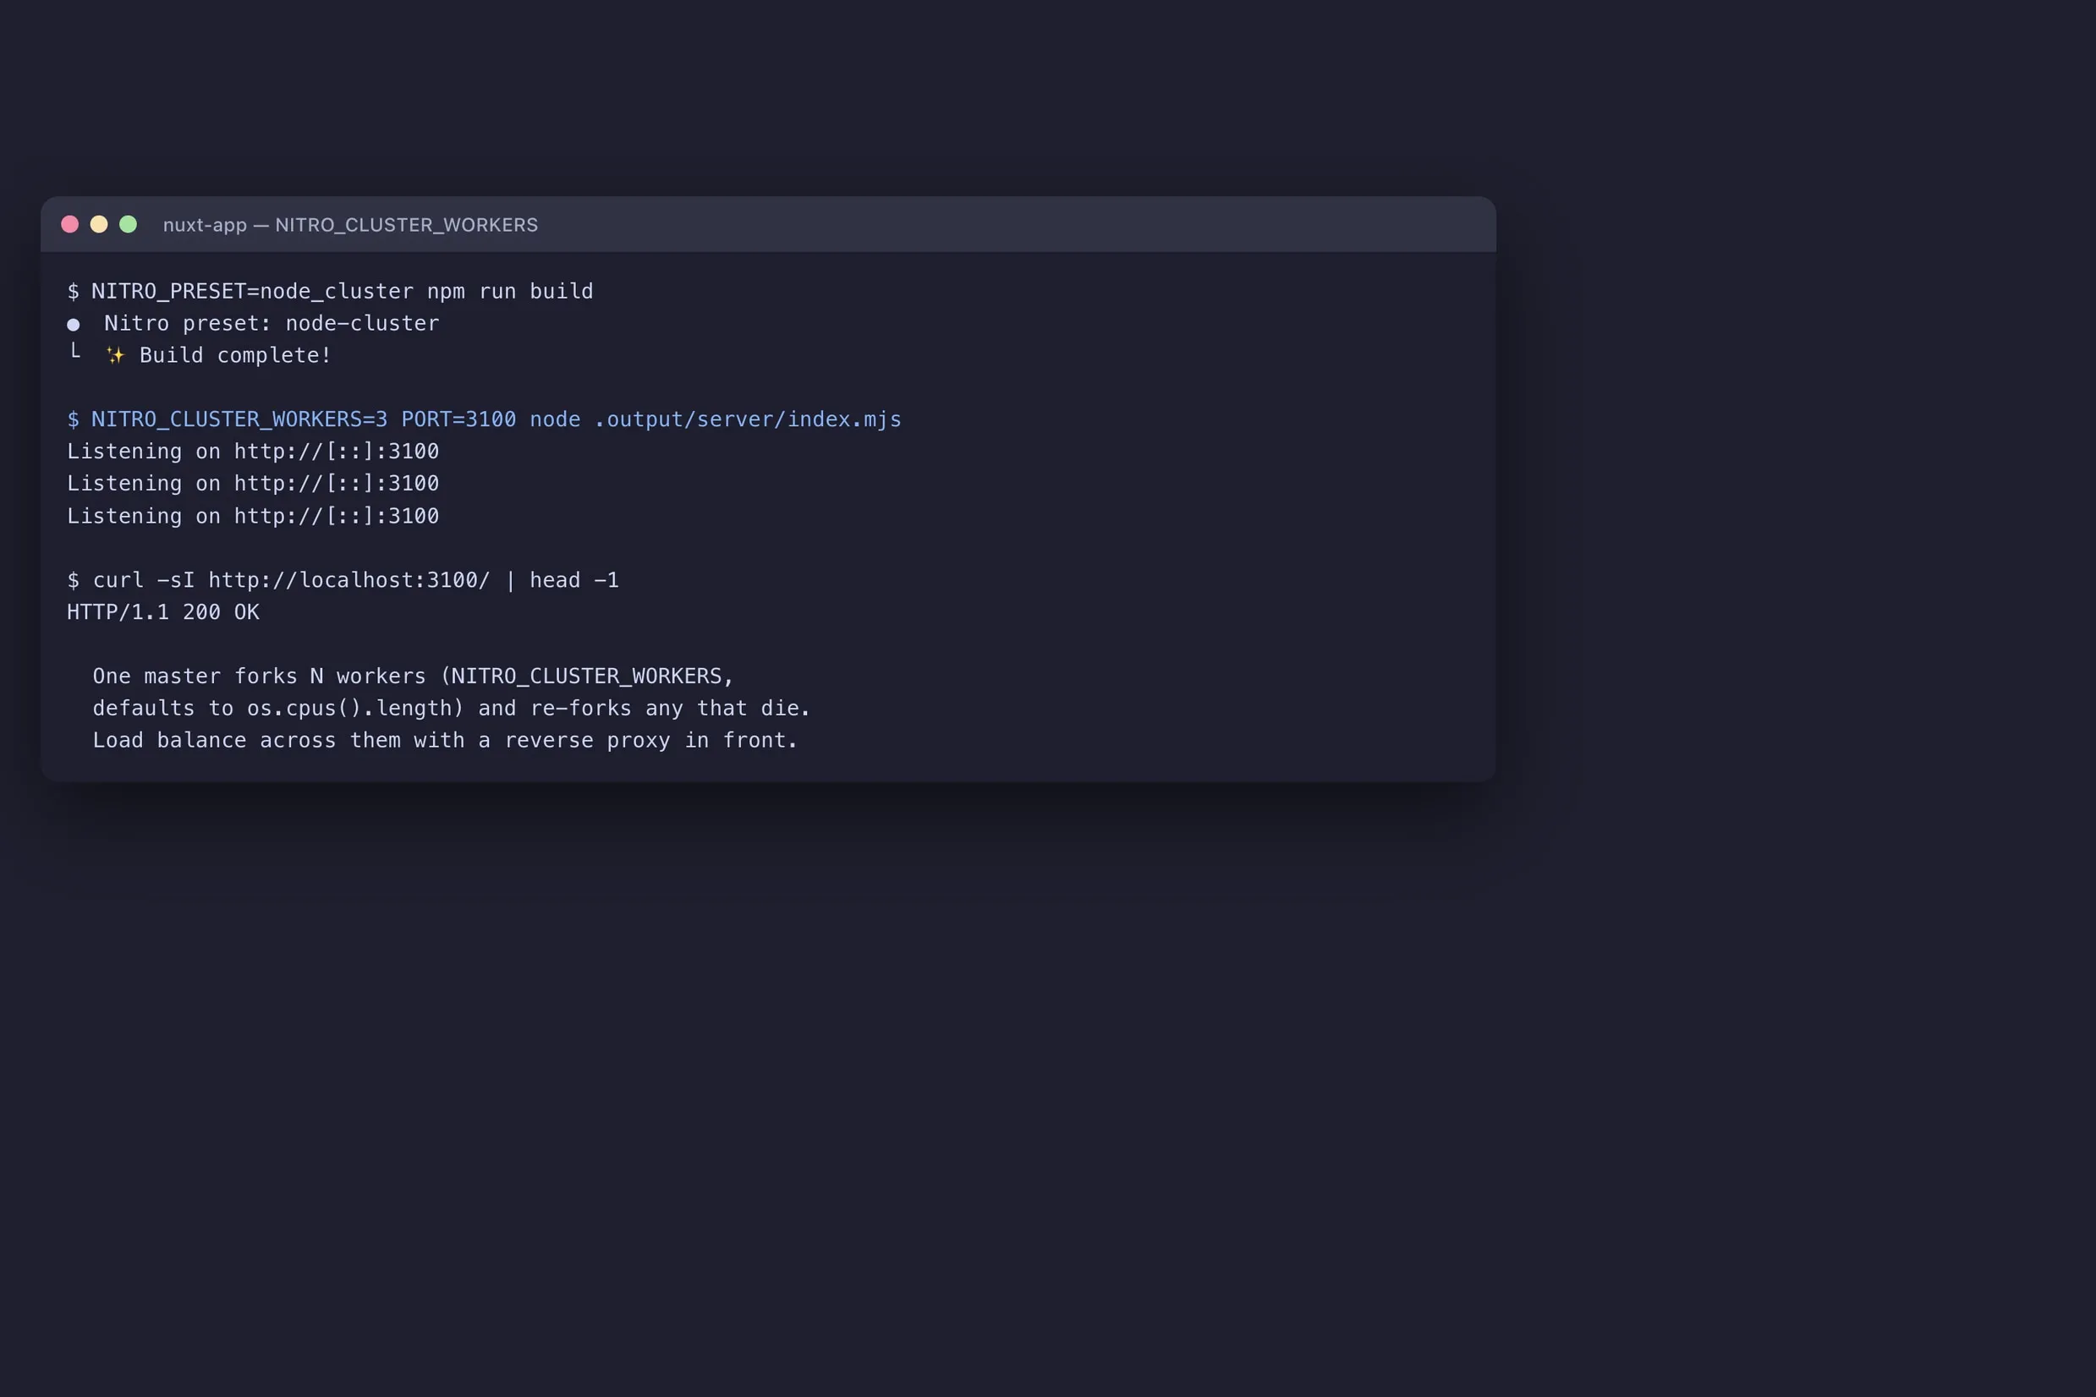
Task: Click the bullet dot before 'Nitro preset'
Action: (73, 325)
